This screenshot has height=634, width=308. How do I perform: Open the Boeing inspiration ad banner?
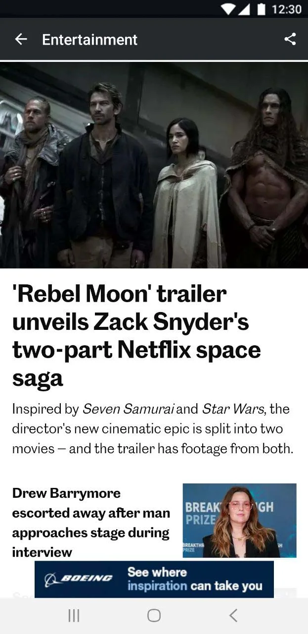(x=154, y=579)
